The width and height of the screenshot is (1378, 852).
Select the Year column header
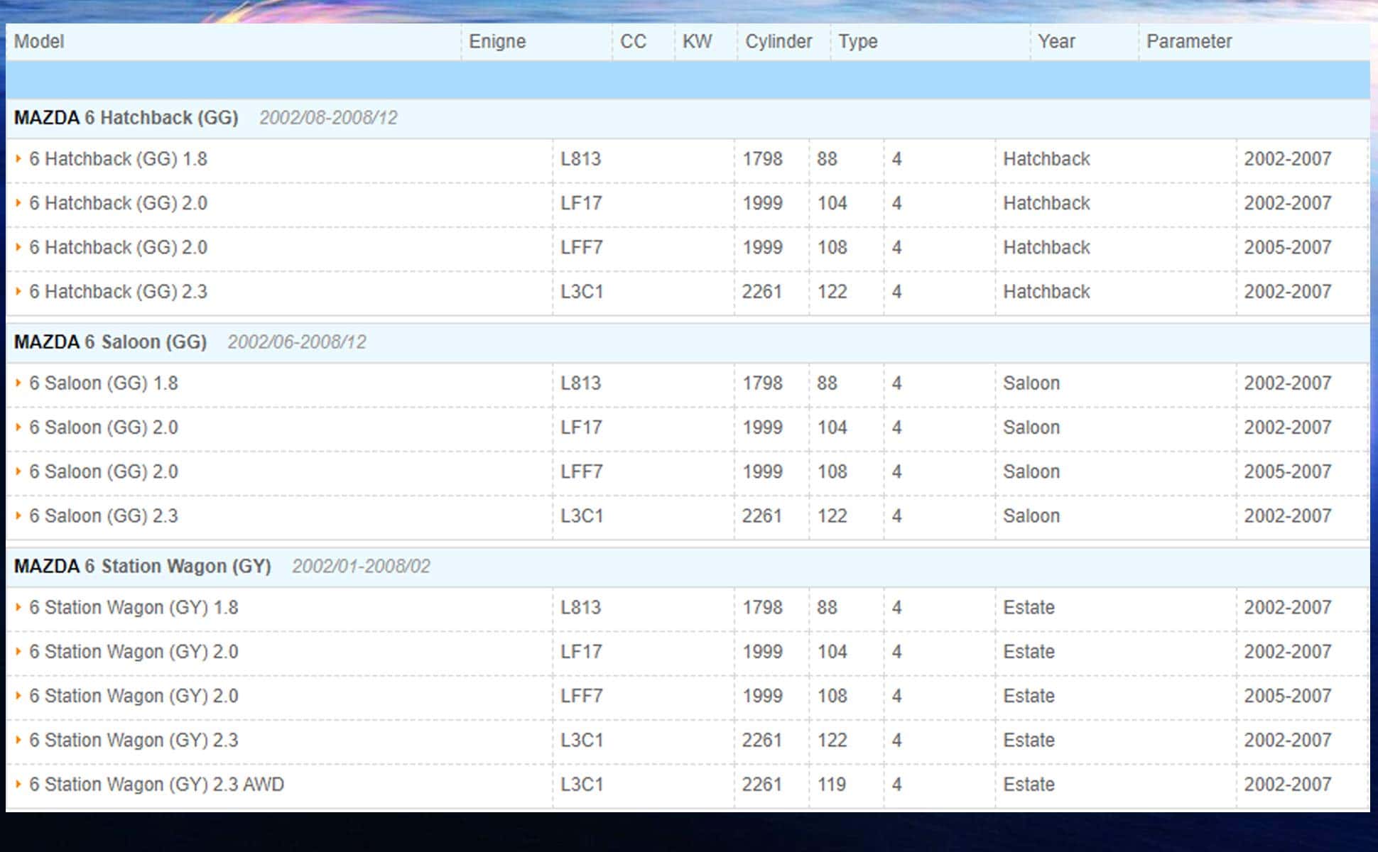pos(1056,42)
